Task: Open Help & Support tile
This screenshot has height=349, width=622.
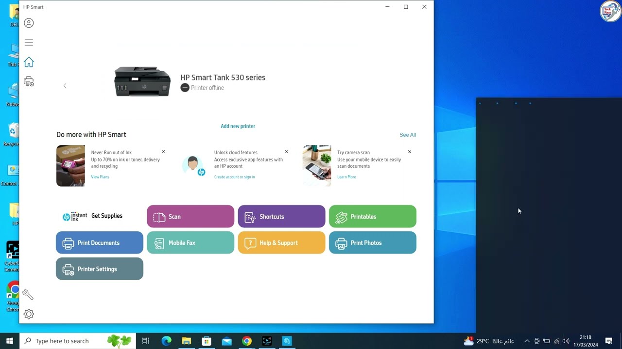Action: [x=281, y=242]
